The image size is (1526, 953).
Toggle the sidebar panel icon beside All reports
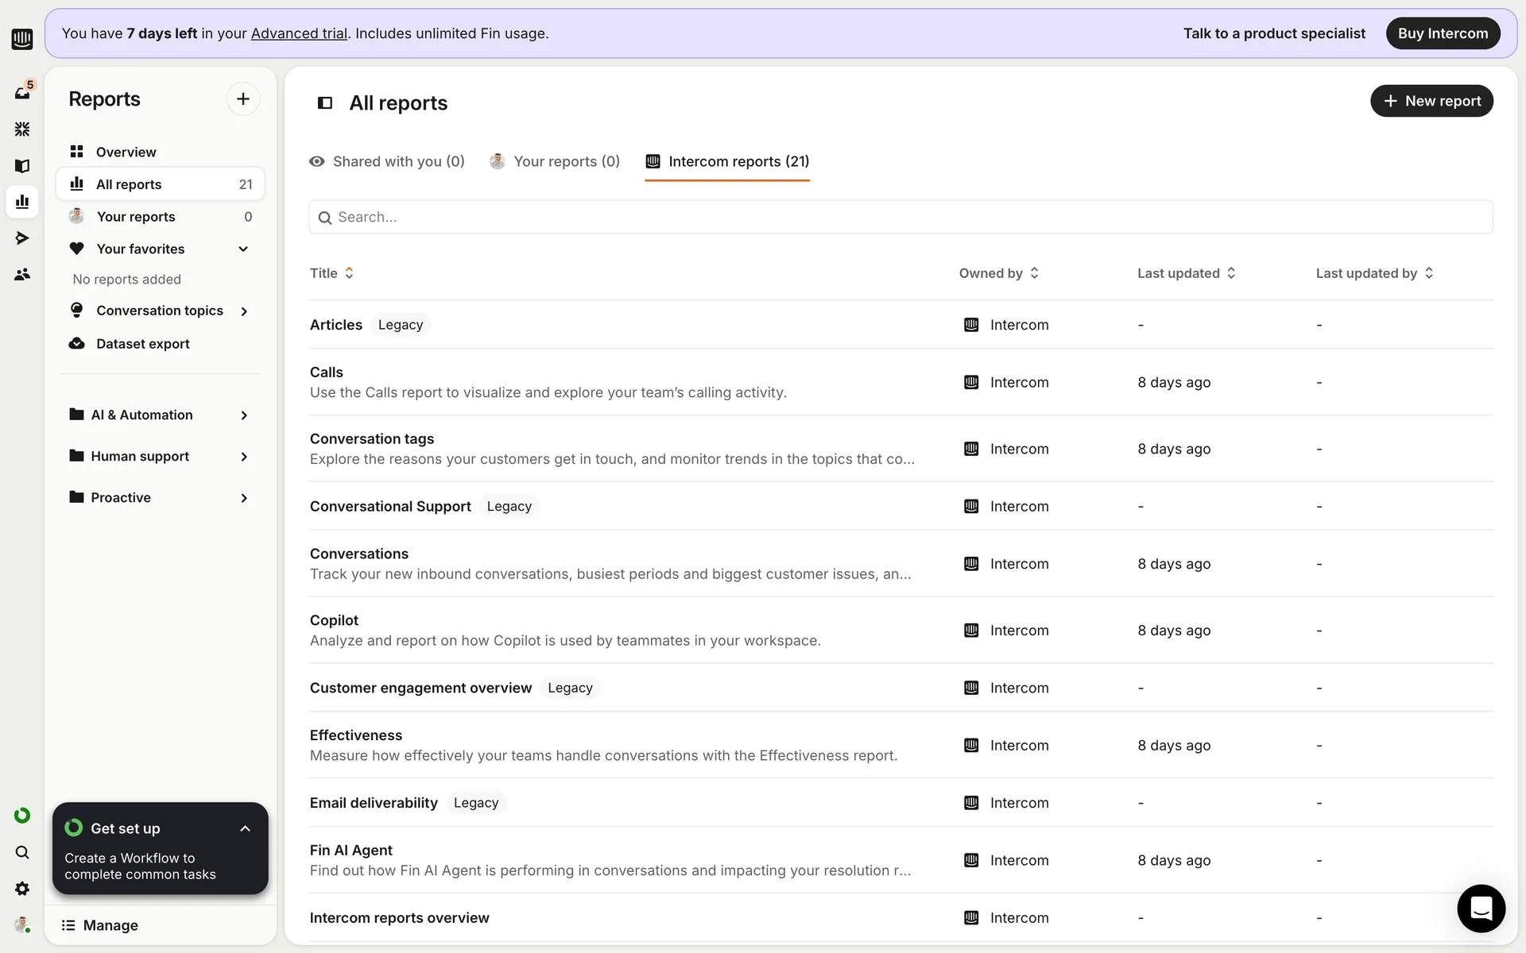(325, 103)
